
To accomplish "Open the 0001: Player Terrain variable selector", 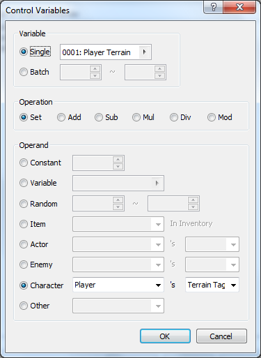I will pyautogui.click(x=106, y=52).
